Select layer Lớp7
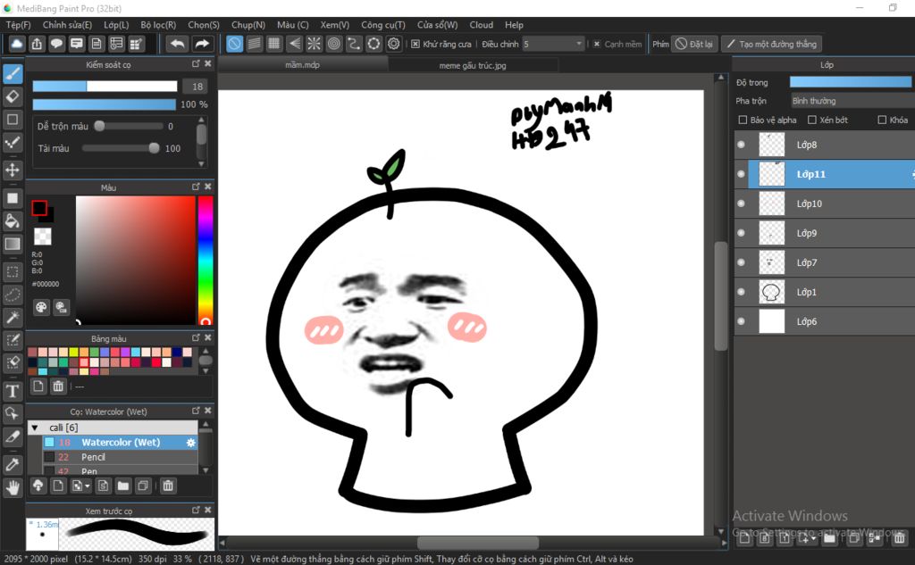Screen dimensions: 915x565 [x=824, y=262]
